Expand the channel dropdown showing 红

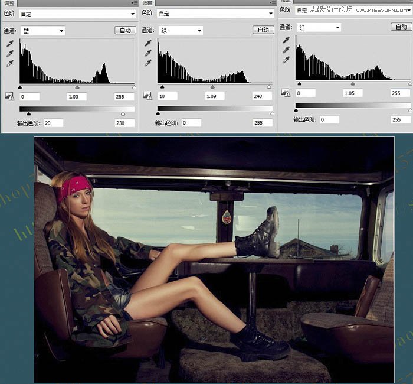[x=319, y=27]
